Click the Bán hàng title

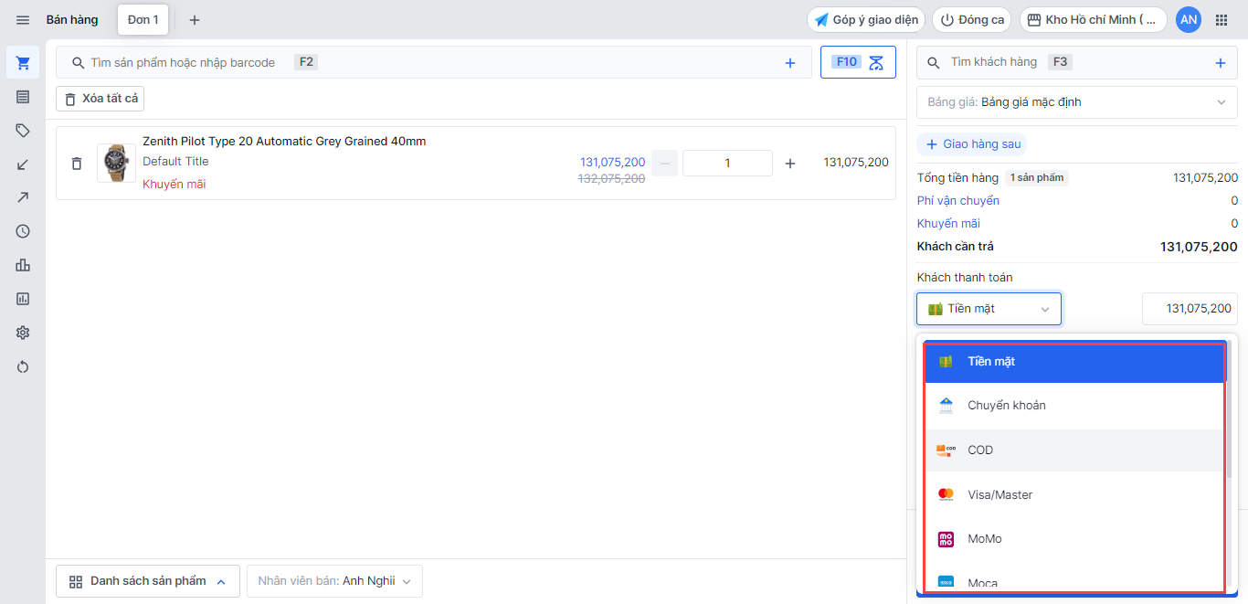(x=72, y=20)
